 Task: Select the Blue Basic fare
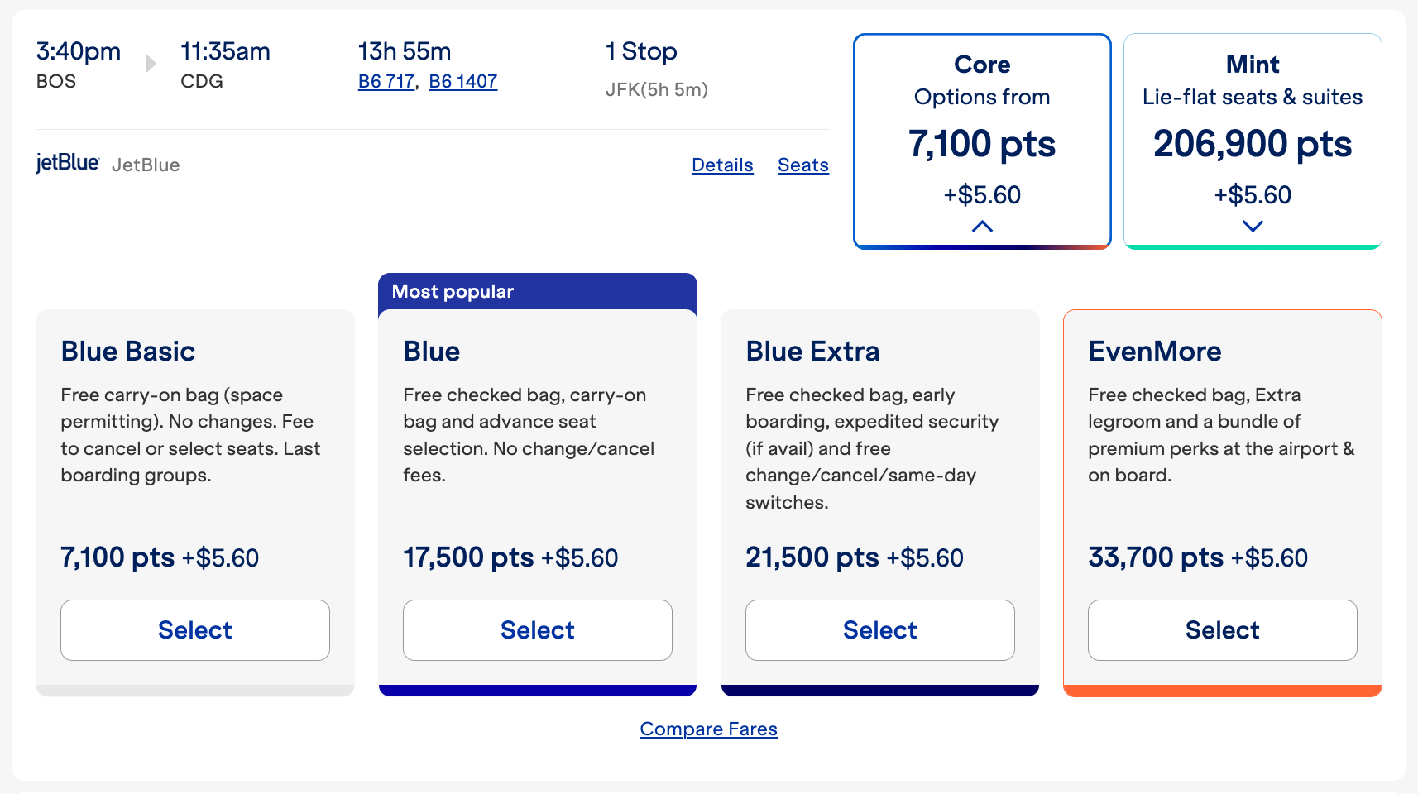pos(194,629)
